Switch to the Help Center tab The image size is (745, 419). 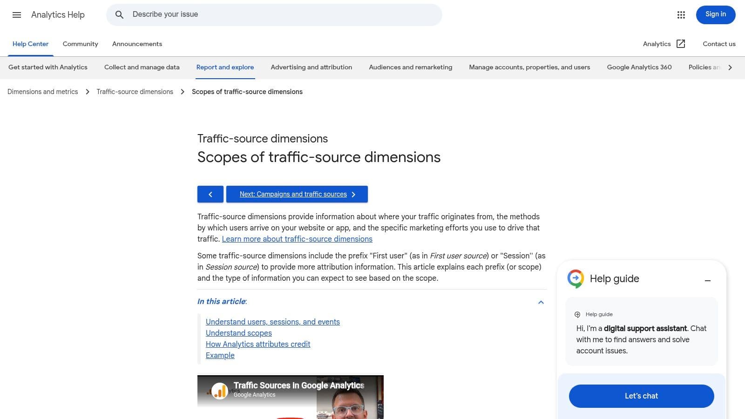point(30,44)
